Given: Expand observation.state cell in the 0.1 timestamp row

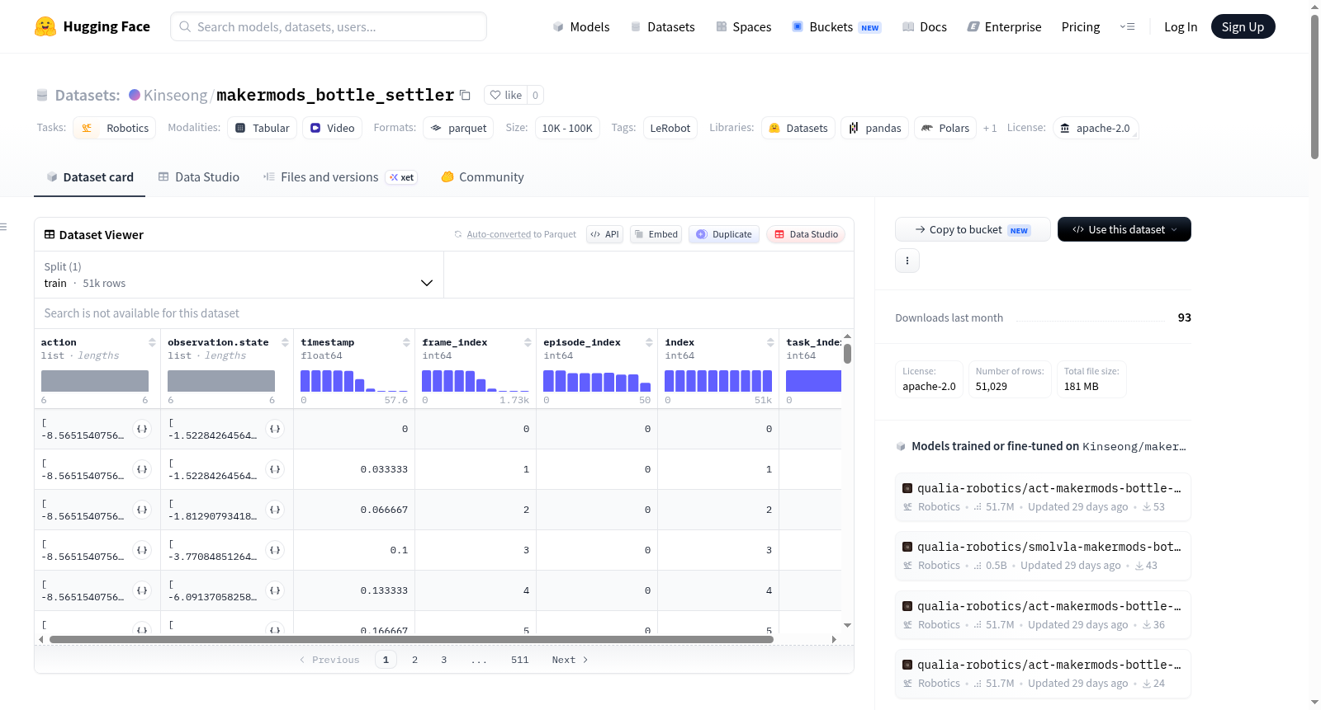Looking at the screenshot, I should click(x=275, y=550).
